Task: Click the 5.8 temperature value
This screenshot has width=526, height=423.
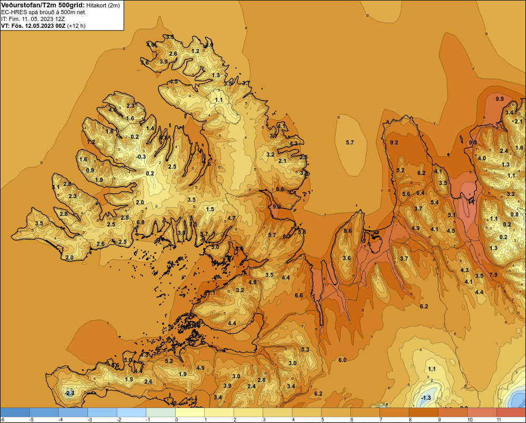Action: pos(302,232)
